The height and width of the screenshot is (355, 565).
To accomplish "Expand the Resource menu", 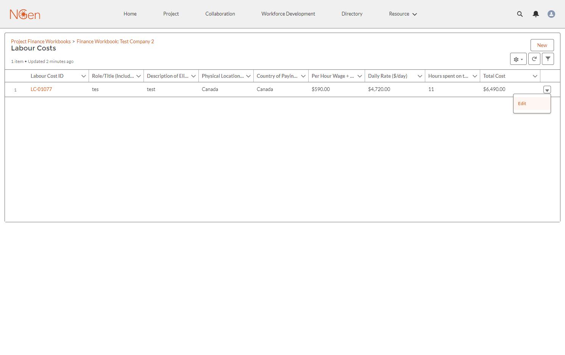I will (x=403, y=14).
